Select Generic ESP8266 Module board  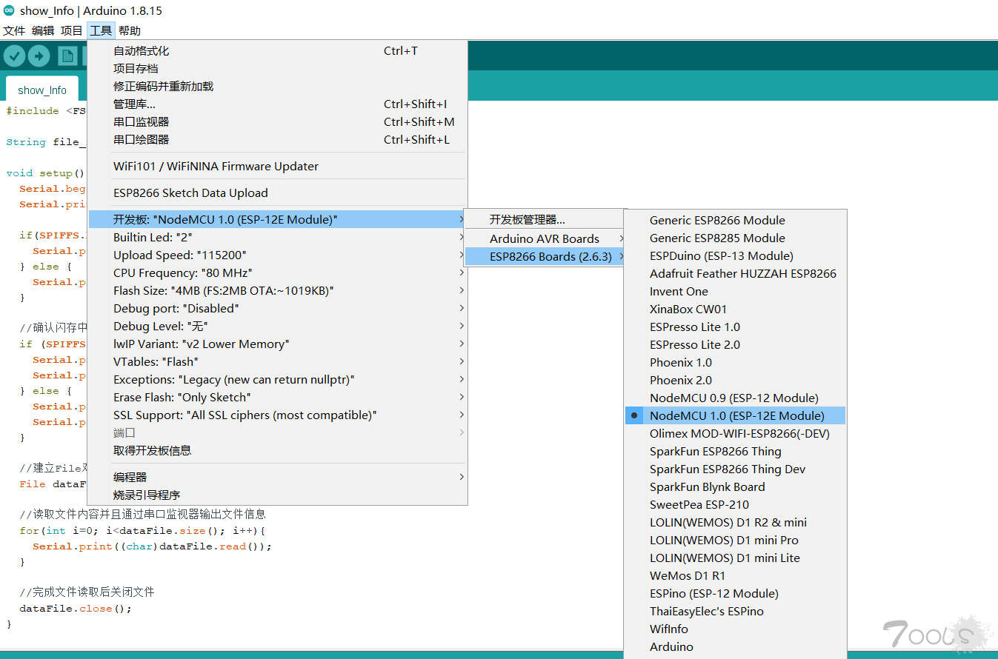coord(735,220)
